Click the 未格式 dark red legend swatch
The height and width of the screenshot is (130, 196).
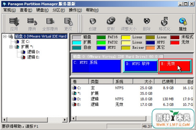coord(175,37)
